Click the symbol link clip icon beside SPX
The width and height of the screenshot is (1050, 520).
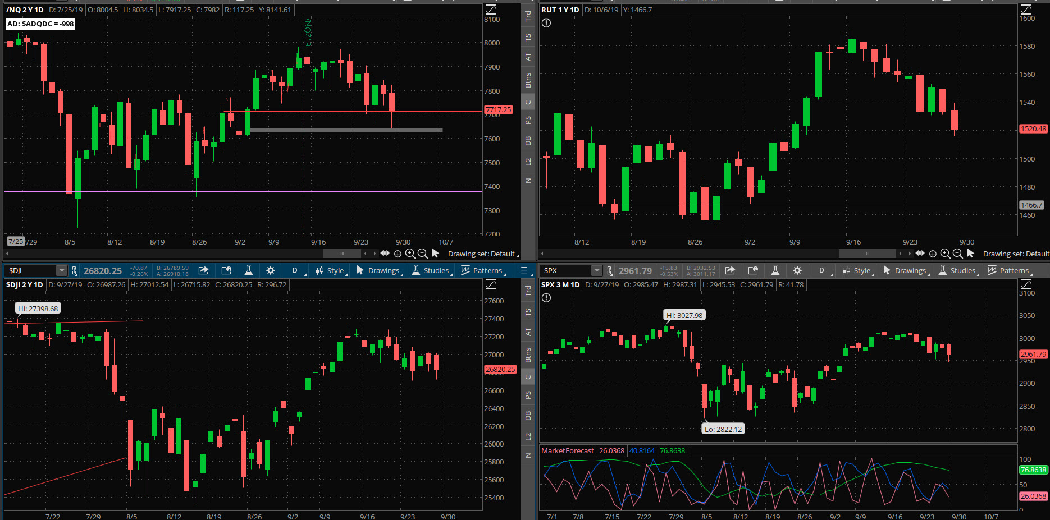[x=609, y=271]
